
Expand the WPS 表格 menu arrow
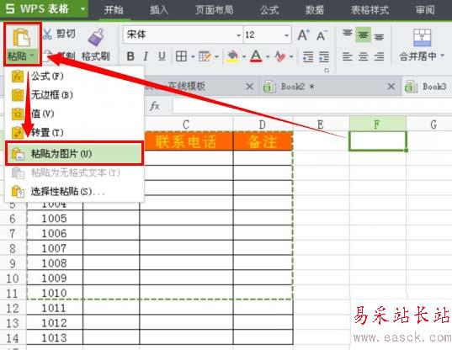tap(82, 9)
